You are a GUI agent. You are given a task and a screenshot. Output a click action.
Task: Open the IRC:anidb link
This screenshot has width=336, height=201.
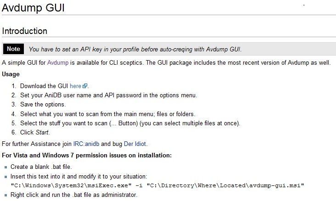[86, 144]
